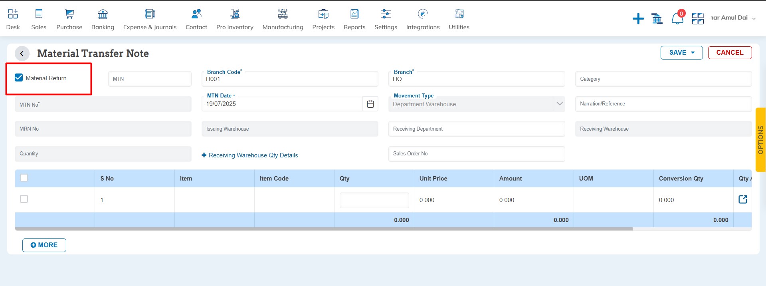Click the MORE button
This screenshot has height=286, width=766.
click(44, 245)
